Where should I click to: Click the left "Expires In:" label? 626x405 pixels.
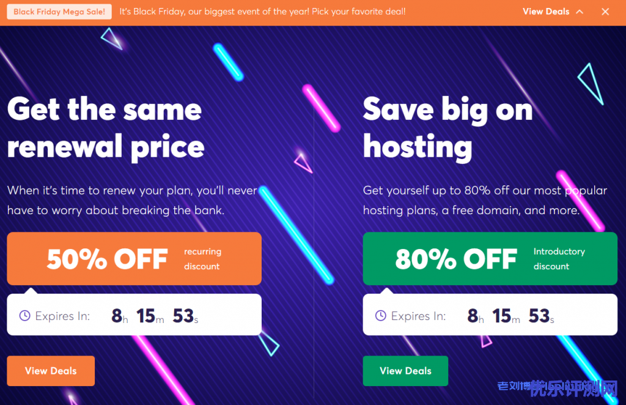point(62,316)
